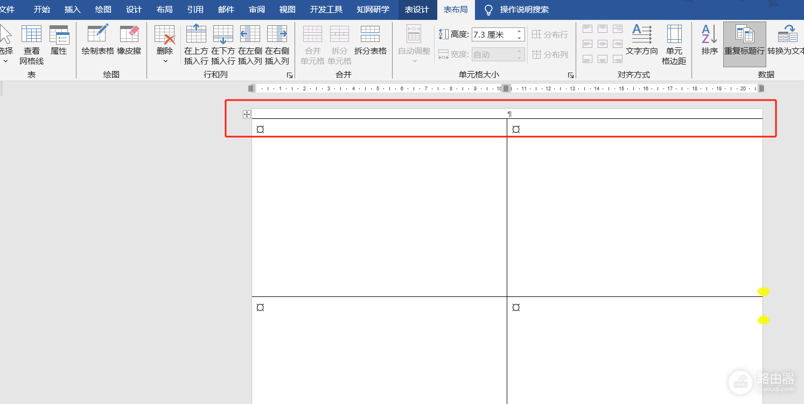
Task: Select the Eraser tool (橡皮擦)
Action: pyautogui.click(x=129, y=40)
